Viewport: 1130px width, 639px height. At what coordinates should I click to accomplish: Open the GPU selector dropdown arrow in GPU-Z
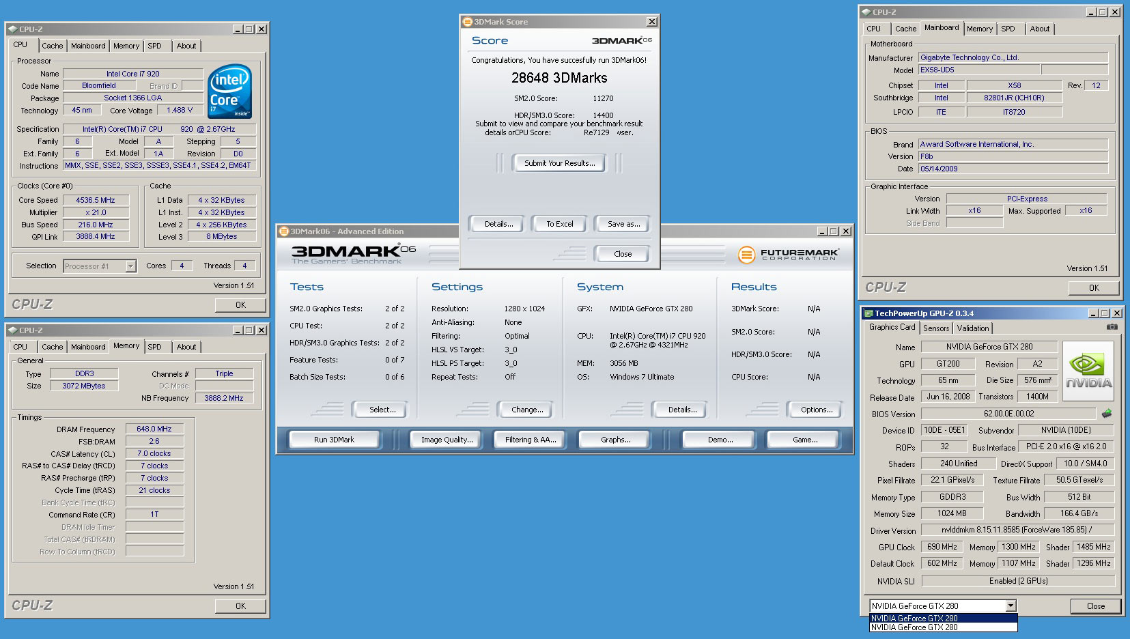tap(1011, 606)
